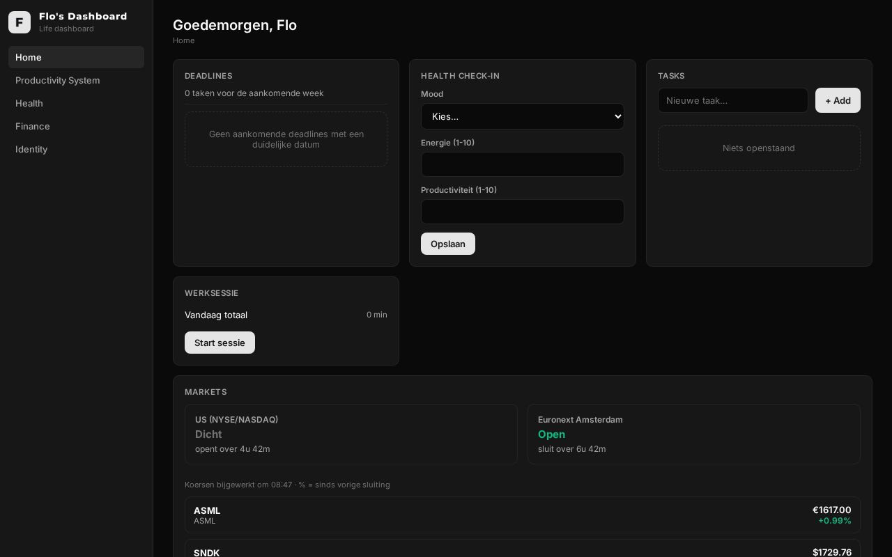The image size is (892, 557).
Task: Click the + Add task button
Action: pos(838,100)
